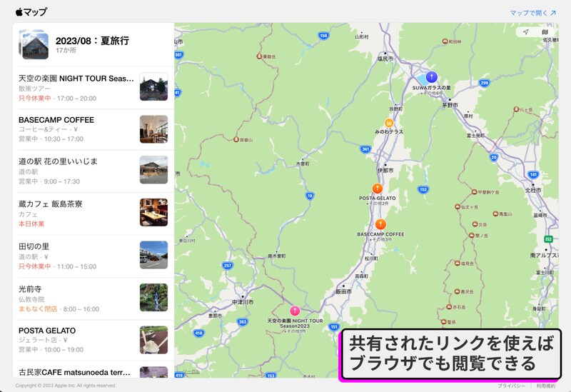Image resolution: width=571 pixels, height=392 pixels.
Task: Click the 中津川市 city label
Action: coord(243,302)
